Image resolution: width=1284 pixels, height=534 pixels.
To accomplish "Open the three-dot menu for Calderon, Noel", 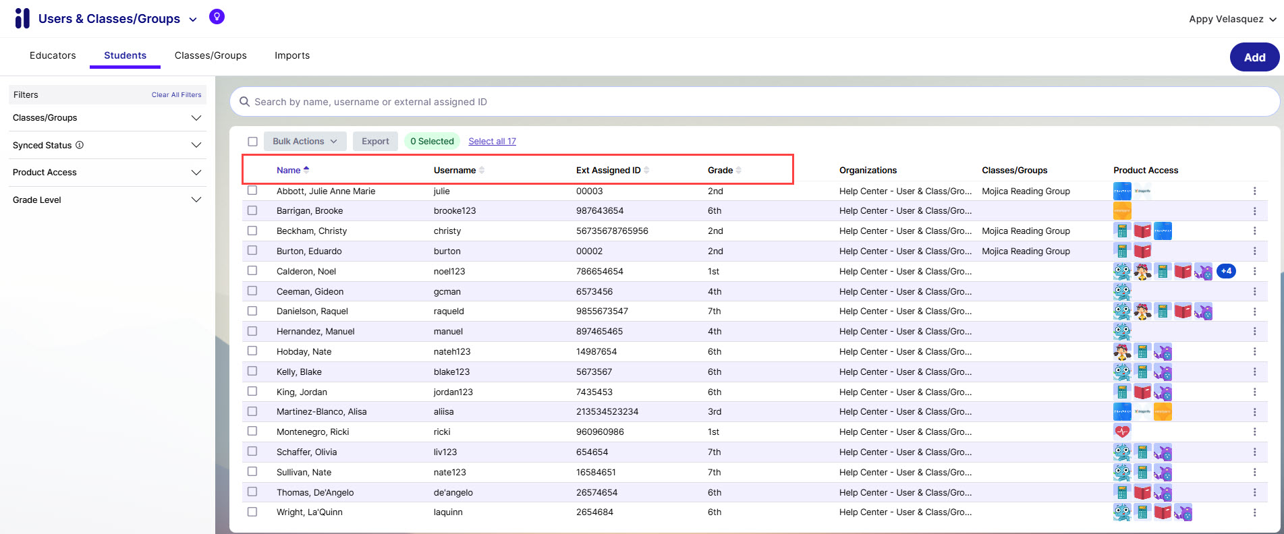I will (1254, 271).
